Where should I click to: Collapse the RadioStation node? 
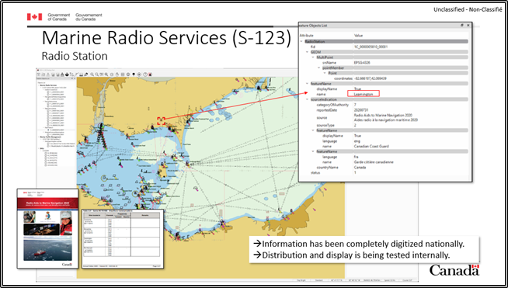tap(301, 41)
